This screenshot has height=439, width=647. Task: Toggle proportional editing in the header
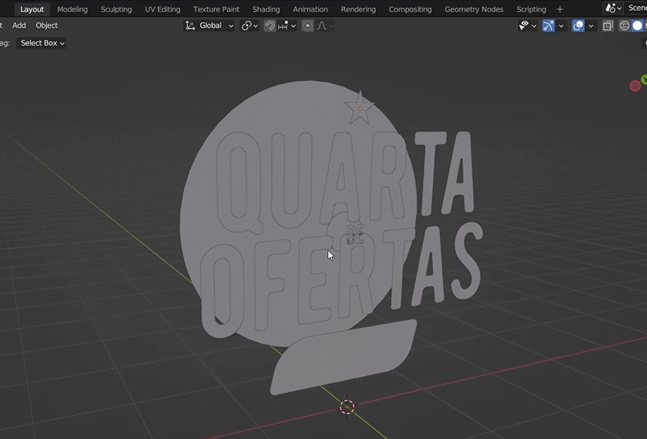tap(307, 25)
